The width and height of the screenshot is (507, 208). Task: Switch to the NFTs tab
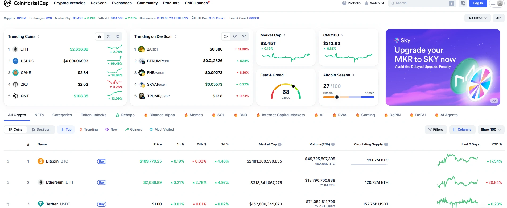tap(39, 115)
